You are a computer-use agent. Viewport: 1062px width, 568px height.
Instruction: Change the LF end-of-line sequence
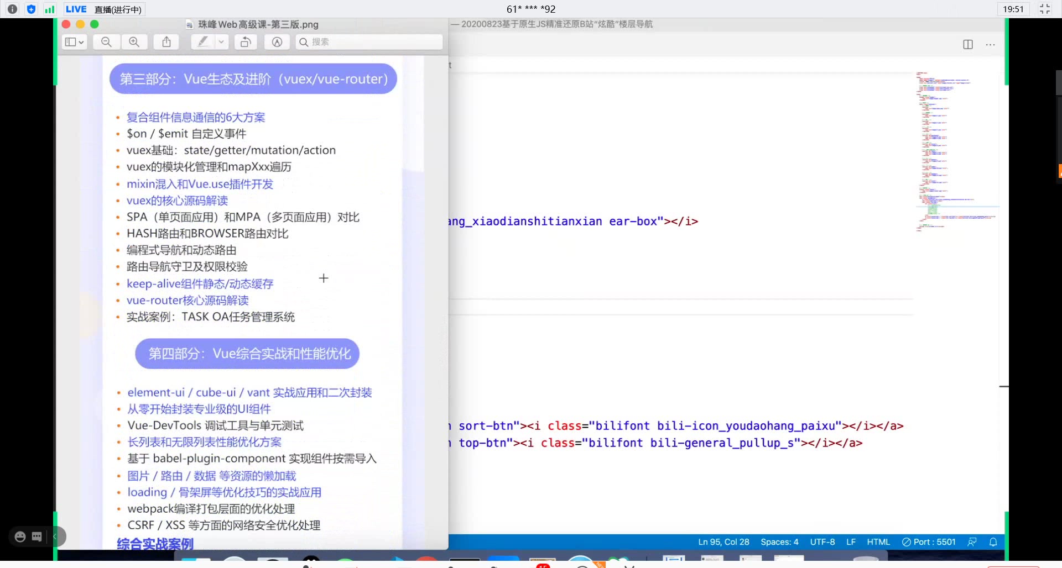[x=851, y=542]
